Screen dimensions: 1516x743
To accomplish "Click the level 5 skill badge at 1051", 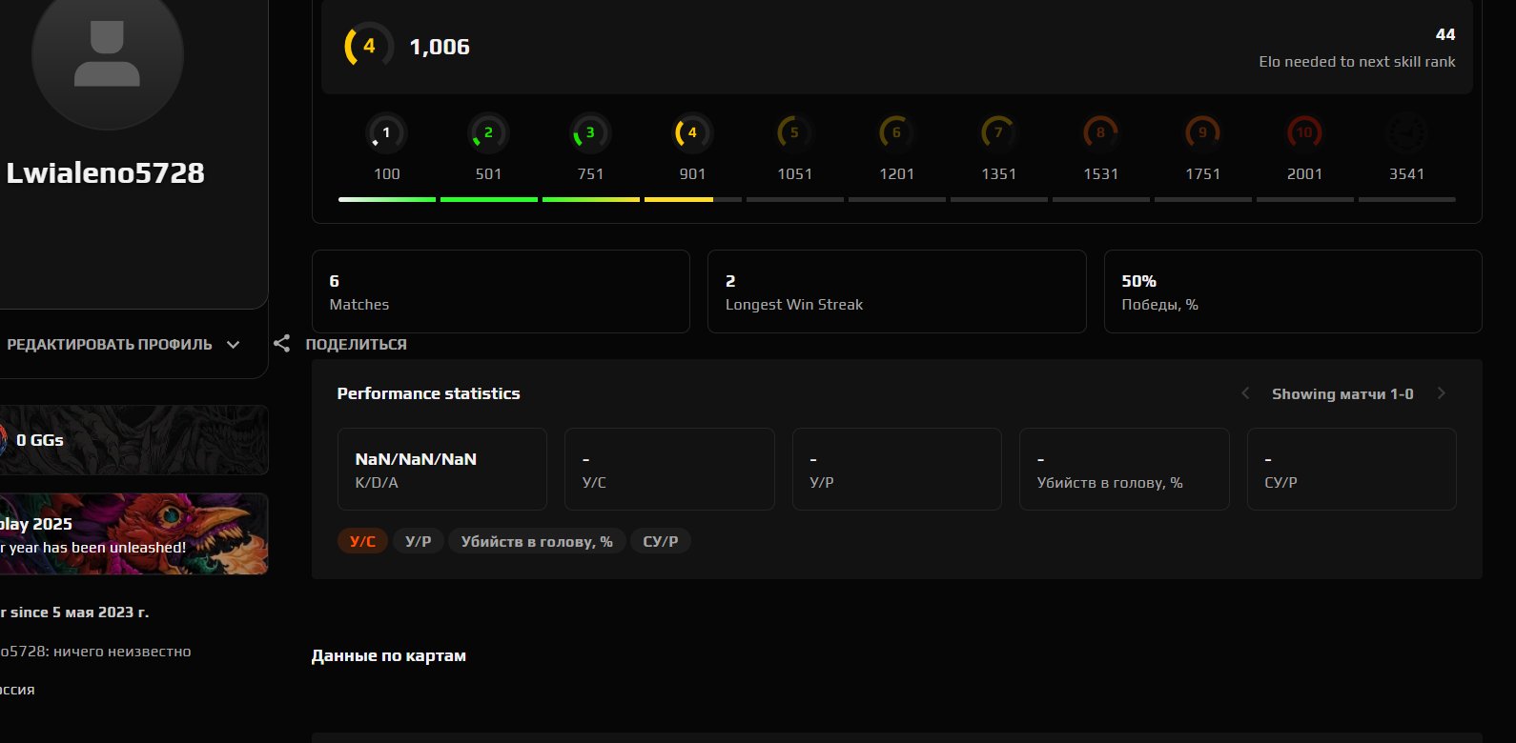I will click(794, 133).
